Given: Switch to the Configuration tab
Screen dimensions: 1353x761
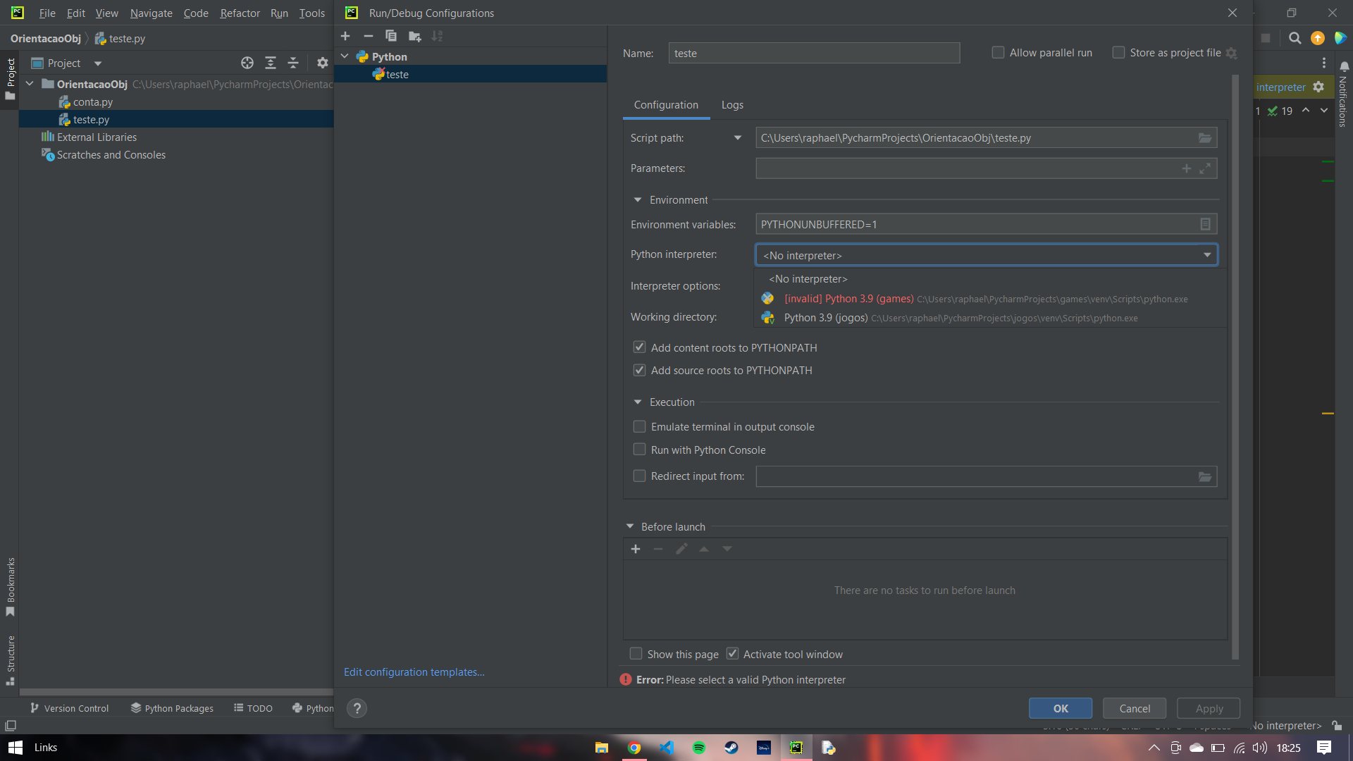Looking at the screenshot, I should [x=666, y=105].
